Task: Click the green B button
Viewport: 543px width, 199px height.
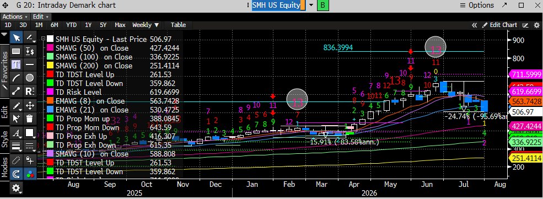Action: (322, 5)
